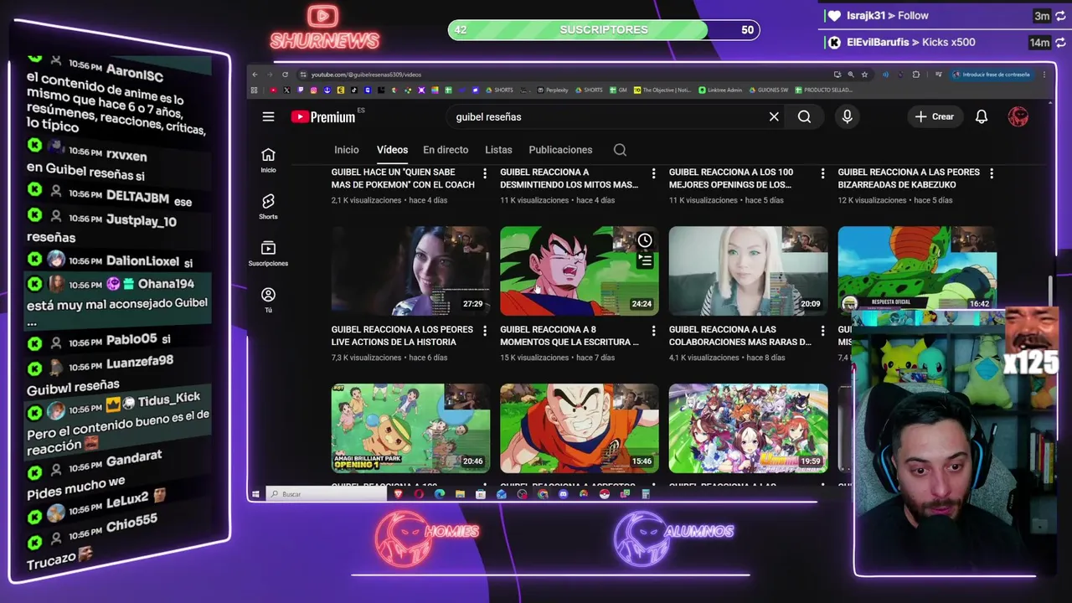Click Ohana194 username in chat

(x=166, y=284)
